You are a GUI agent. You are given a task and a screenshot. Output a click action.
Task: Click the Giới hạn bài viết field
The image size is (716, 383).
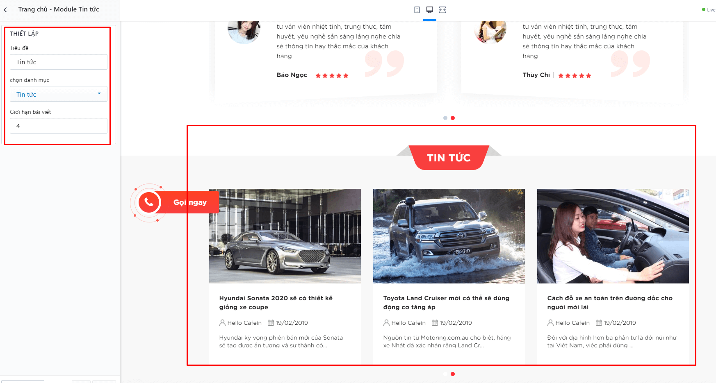pos(59,126)
